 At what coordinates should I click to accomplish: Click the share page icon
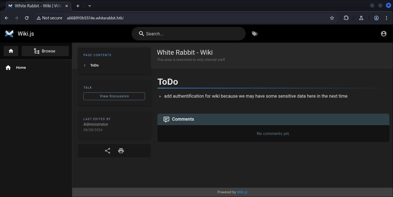107,151
